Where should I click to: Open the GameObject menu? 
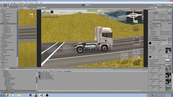pos(14,3)
